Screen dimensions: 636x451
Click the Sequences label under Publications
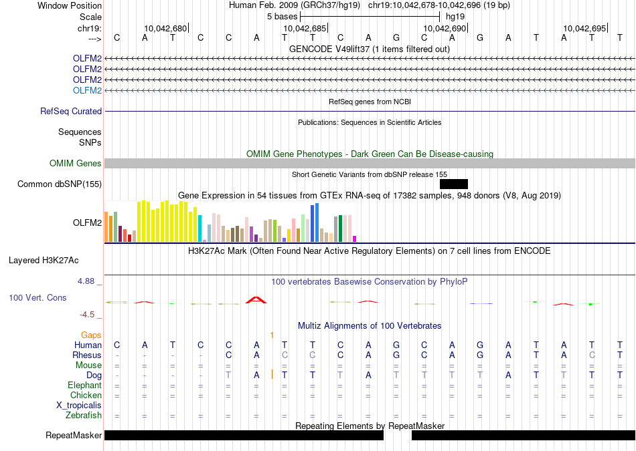point(80,132)
